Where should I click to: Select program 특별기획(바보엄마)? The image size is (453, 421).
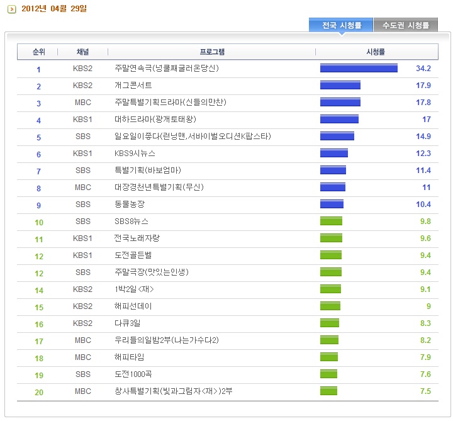point(148,170)
